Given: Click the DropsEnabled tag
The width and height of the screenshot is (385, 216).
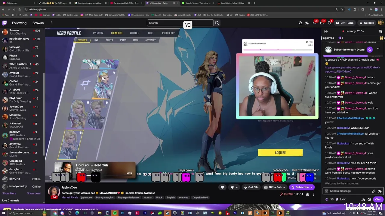Looking at the screenshot, I should 200,197.
